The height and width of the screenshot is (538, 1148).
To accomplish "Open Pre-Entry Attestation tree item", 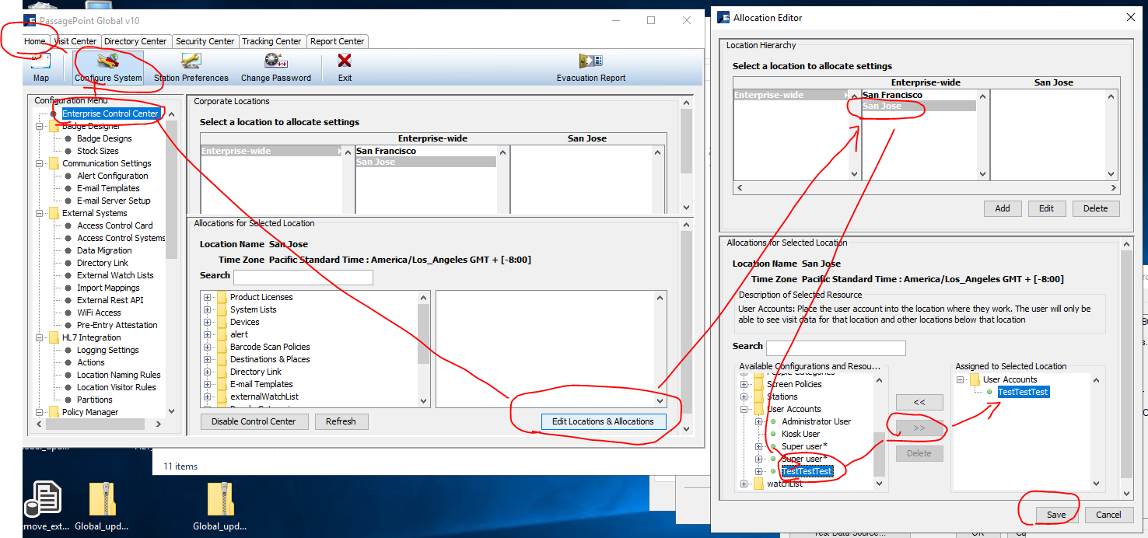I will (117, 325).
